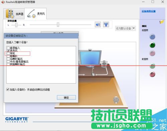167x131 pixels.
Task: Select the 麦克风 microphone tab
Action: tap(36, 14)
